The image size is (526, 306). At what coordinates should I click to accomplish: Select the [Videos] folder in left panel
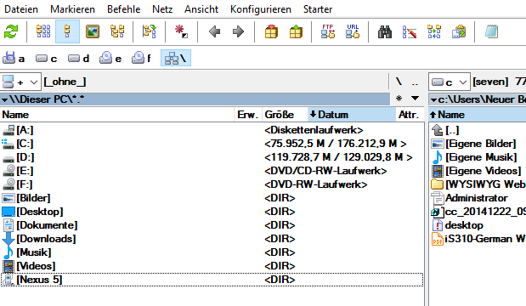(212, 266)
